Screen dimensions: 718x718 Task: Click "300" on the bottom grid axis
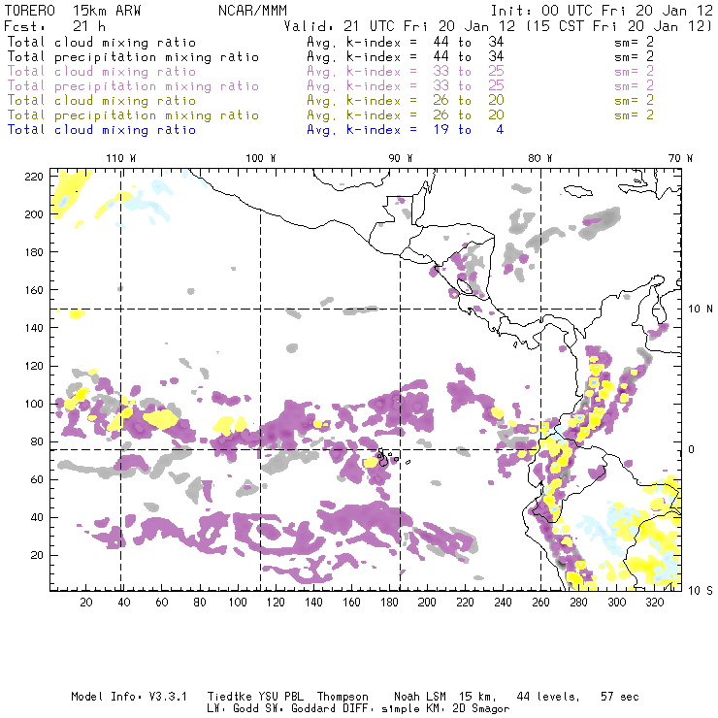click(617, 603)
